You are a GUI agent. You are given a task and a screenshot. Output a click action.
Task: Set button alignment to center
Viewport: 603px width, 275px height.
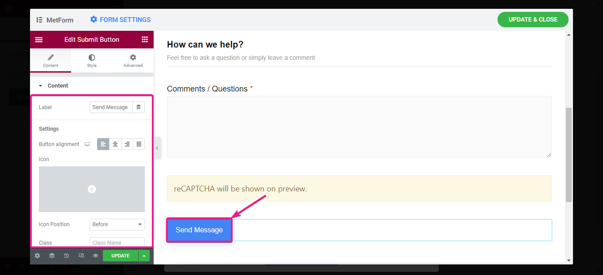click(115, 144)
